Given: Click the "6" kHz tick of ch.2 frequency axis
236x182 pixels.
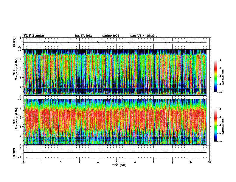Looking at the screenshot, I should 21,117.
